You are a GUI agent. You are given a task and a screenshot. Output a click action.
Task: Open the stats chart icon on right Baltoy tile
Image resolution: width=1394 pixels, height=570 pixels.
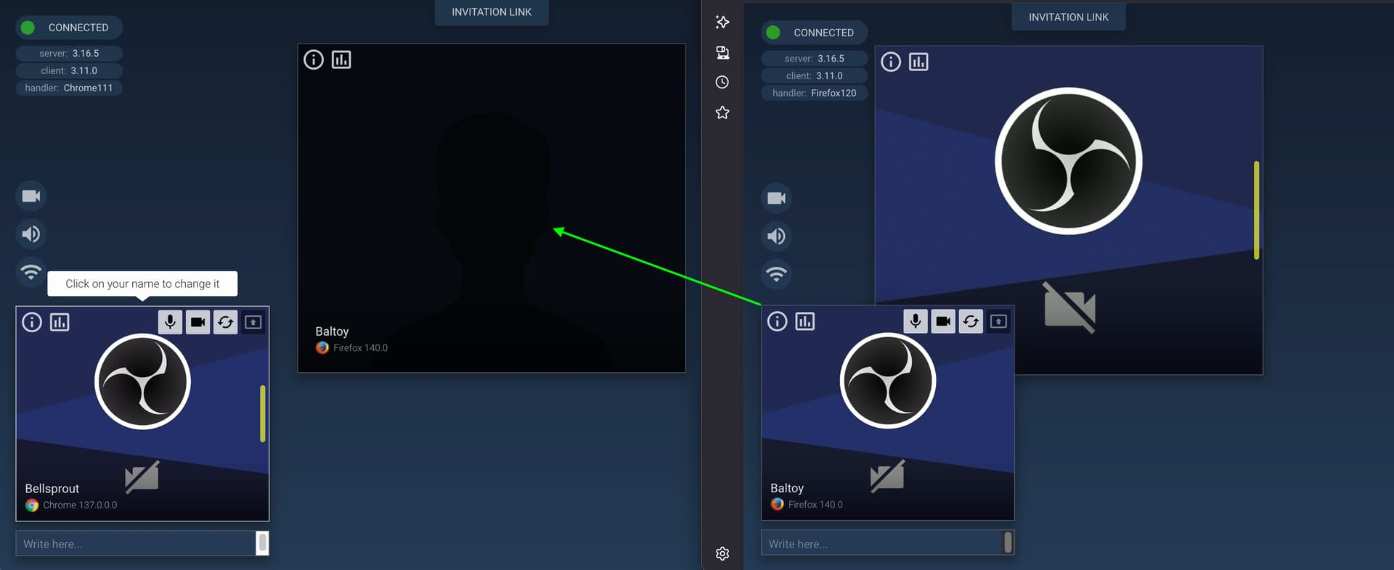point(804,321)
